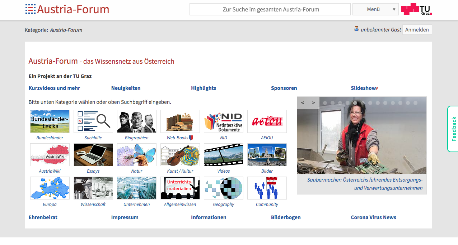This screenshot has height=245, width=458.
Task: Open the NID NetInteraktive Dokumente icon
Action: pyautogui.click(x=224, y=121)
